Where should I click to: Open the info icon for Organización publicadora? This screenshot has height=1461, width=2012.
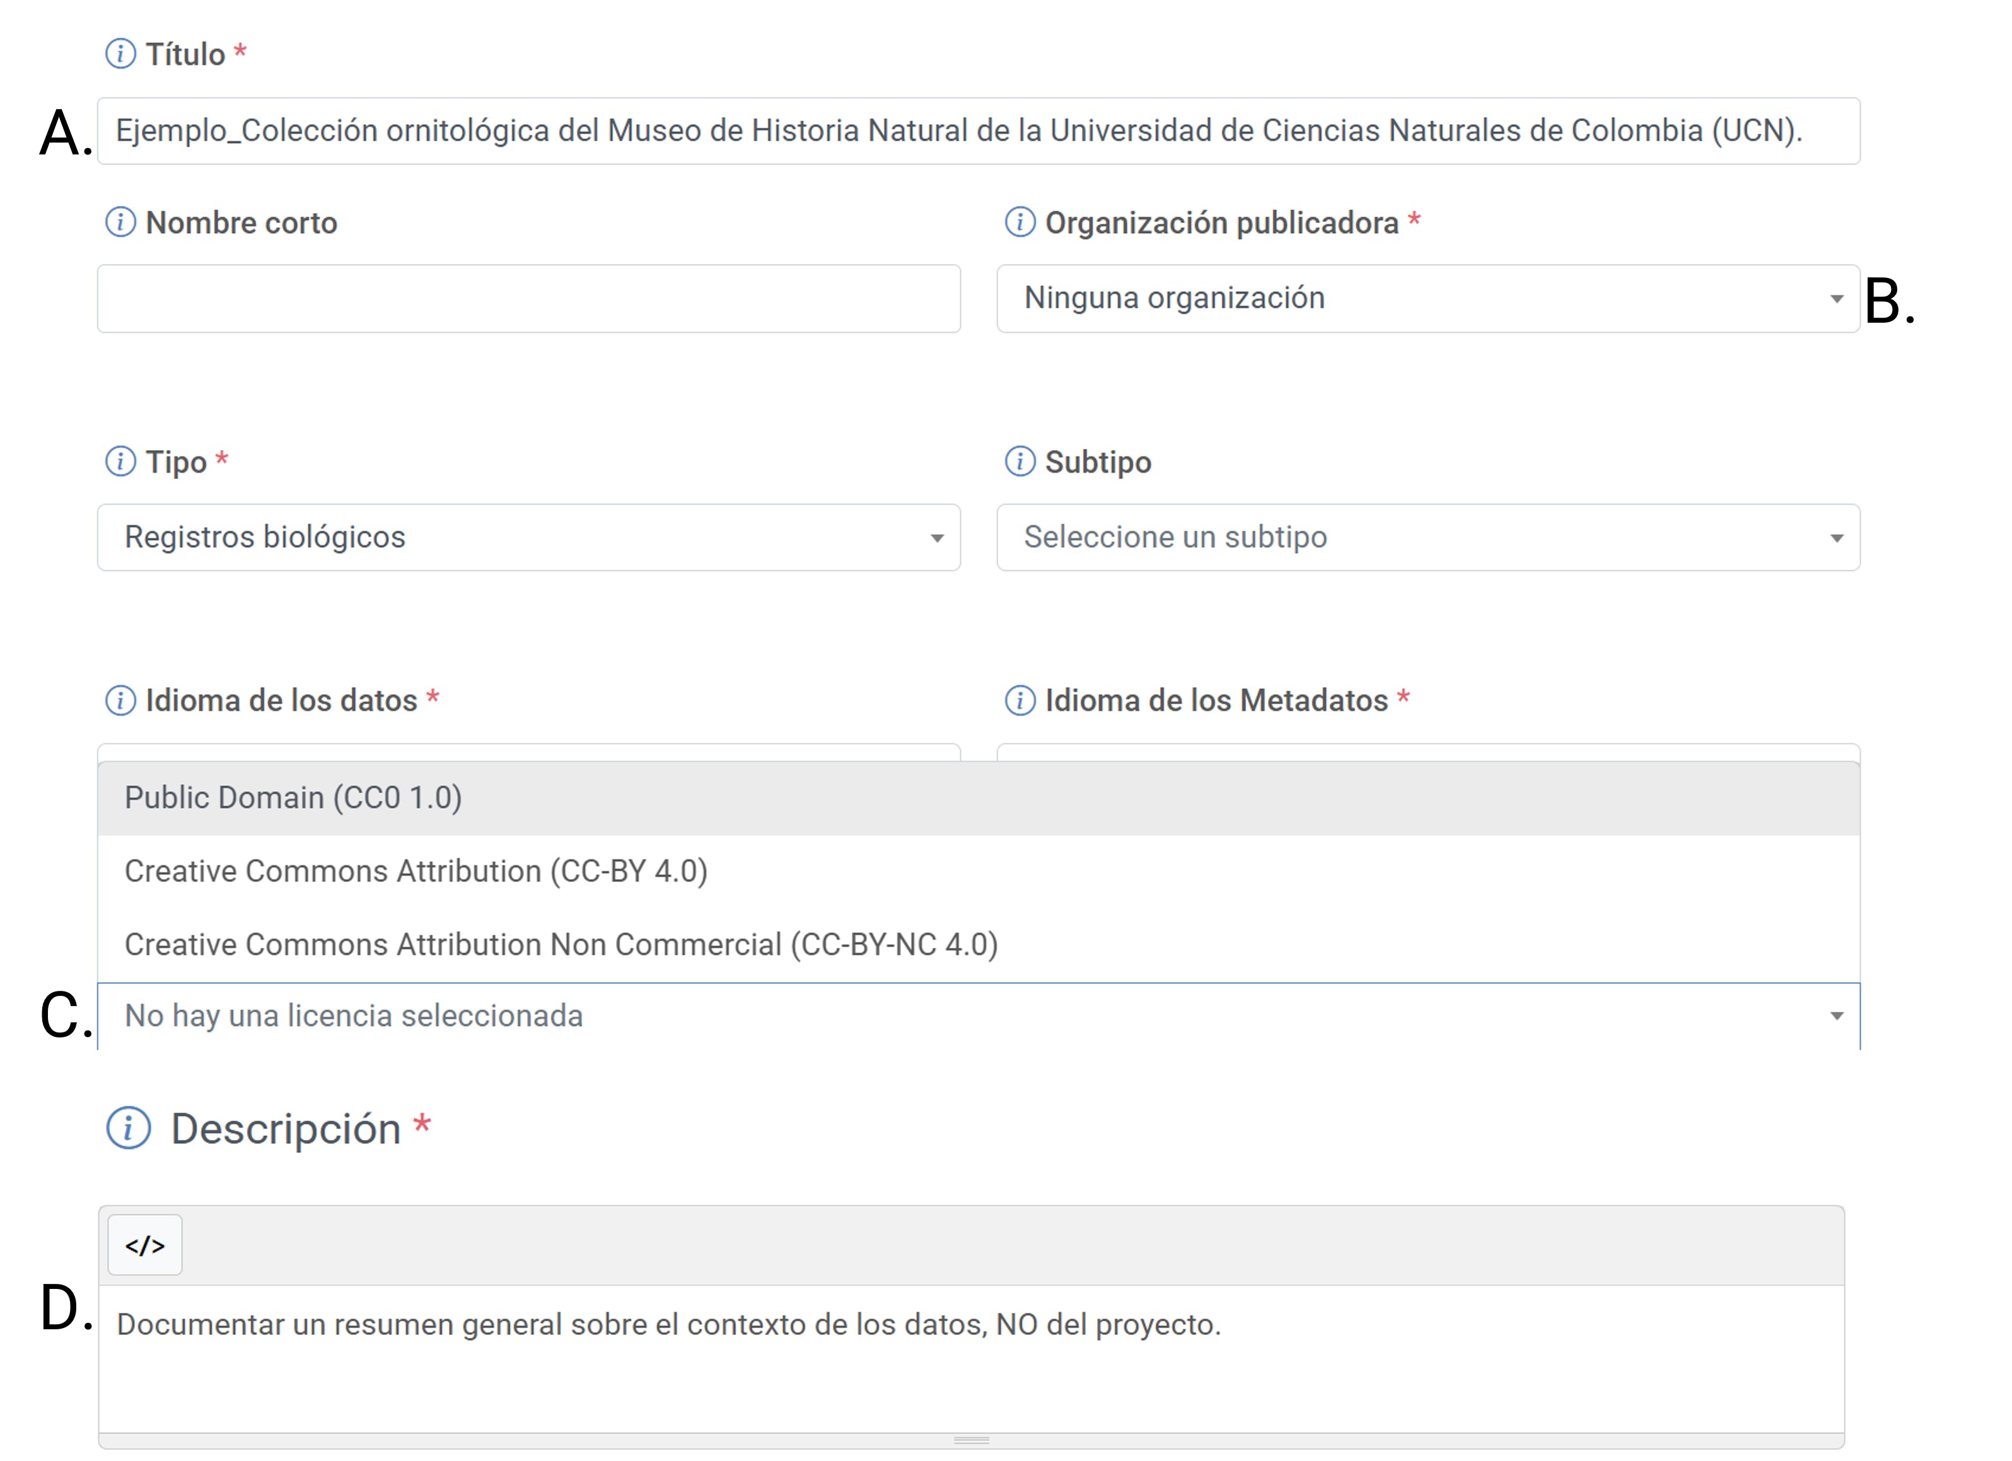[1020, 222]
